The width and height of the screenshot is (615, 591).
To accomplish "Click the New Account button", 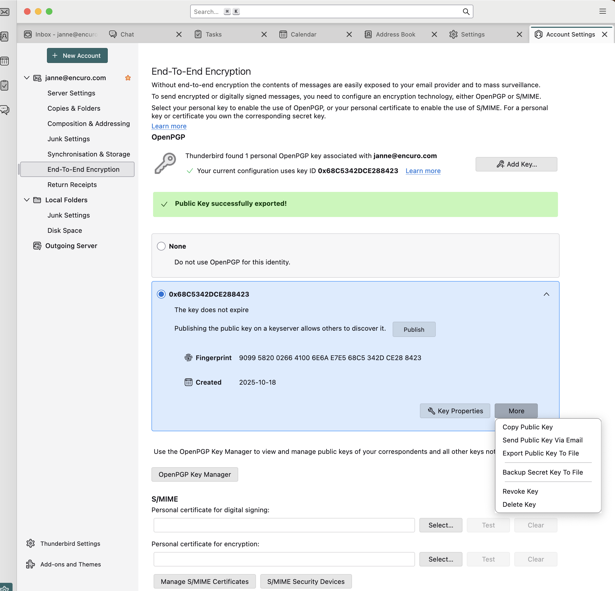I will (77, 56).
